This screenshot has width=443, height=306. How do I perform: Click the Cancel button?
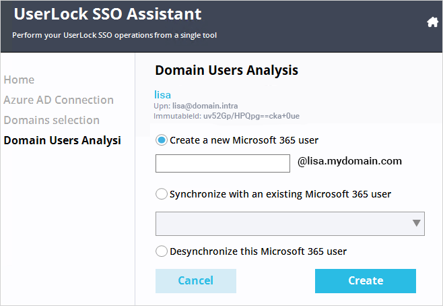[x=196, y=281]
